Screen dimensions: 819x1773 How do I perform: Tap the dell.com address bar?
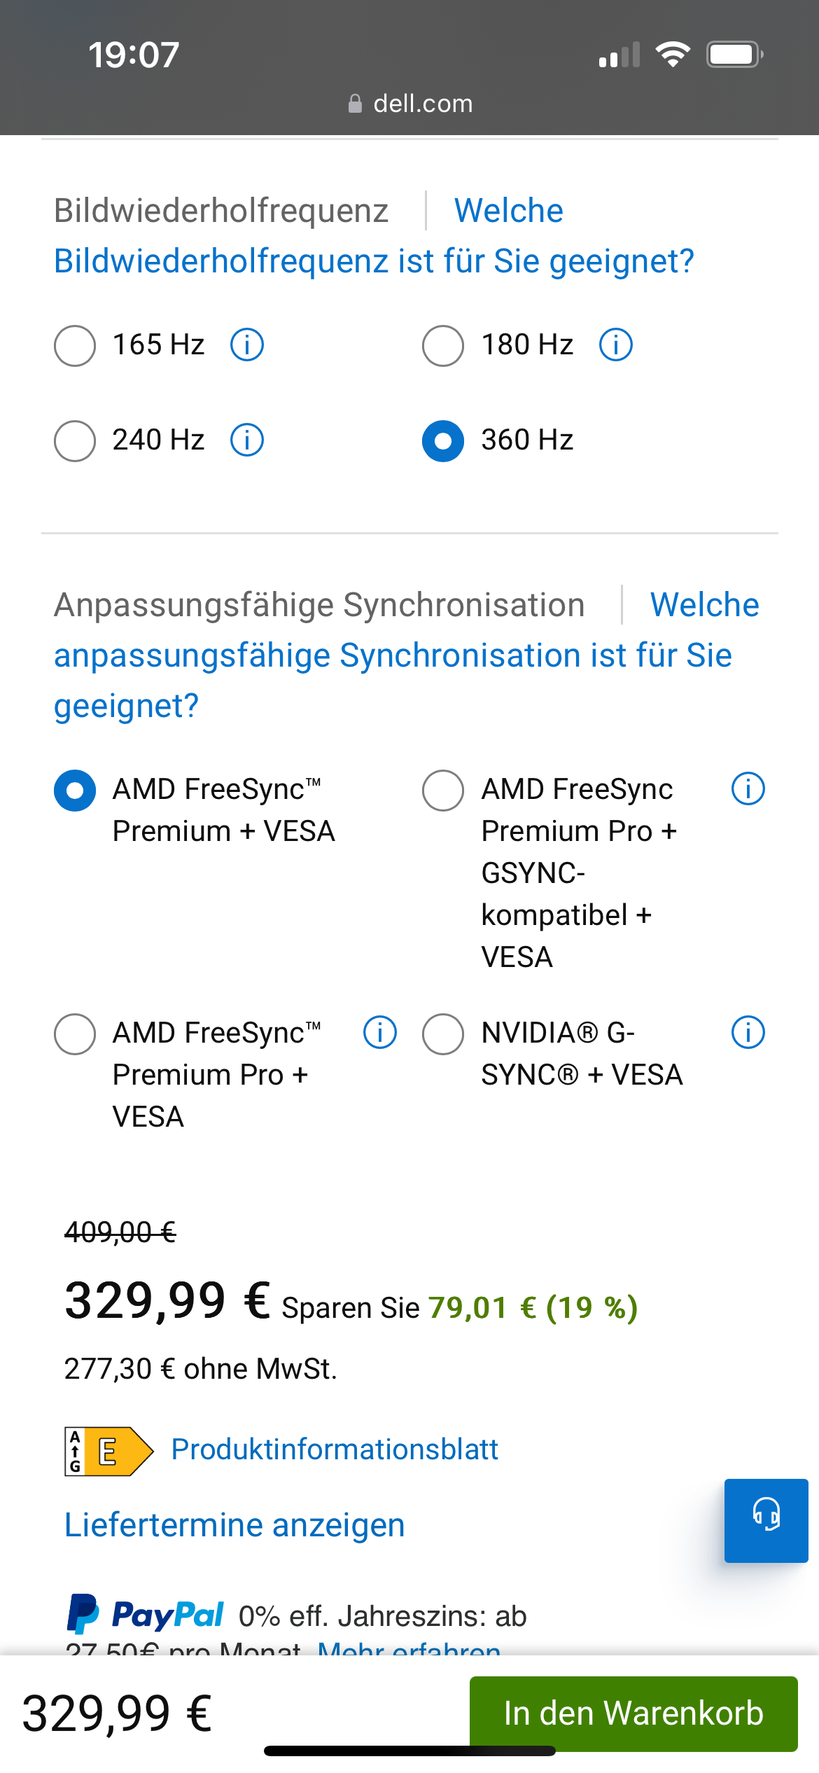coord(410,104)
